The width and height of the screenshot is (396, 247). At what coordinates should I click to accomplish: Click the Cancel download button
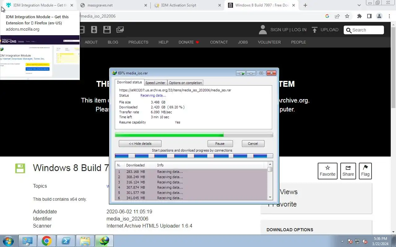[253, 144]
